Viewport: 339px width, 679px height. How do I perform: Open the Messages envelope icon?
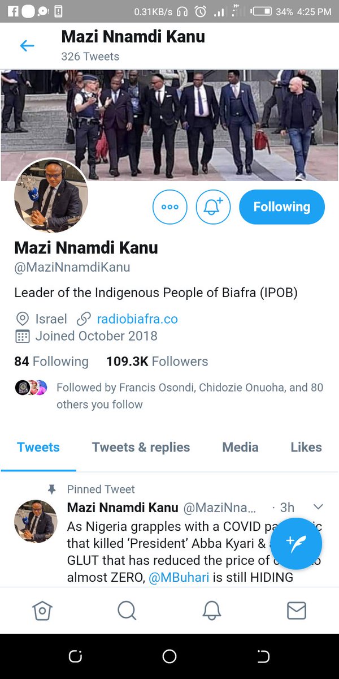tap(297, 611)
